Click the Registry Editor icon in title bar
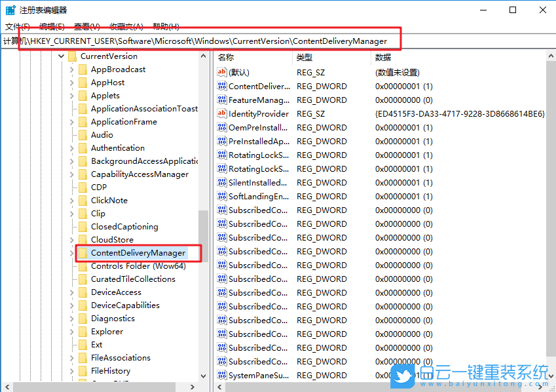 pos(10,10)
